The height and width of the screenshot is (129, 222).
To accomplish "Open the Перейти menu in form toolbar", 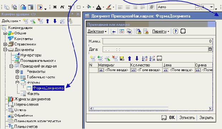I will coord(161,31).
